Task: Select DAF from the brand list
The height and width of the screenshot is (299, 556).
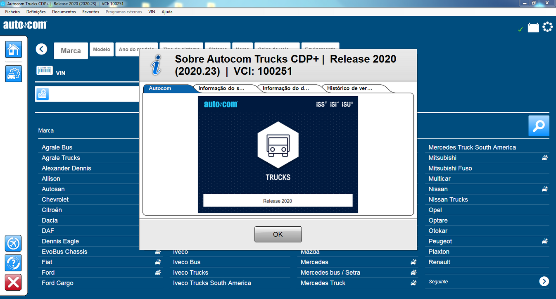Action: click(x=48, y=230)
